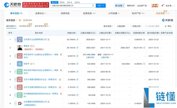This screenshot has width=177, height=108.
Task: Open the VIP 会员服务 badge
Action: click(x=155, y=6)
